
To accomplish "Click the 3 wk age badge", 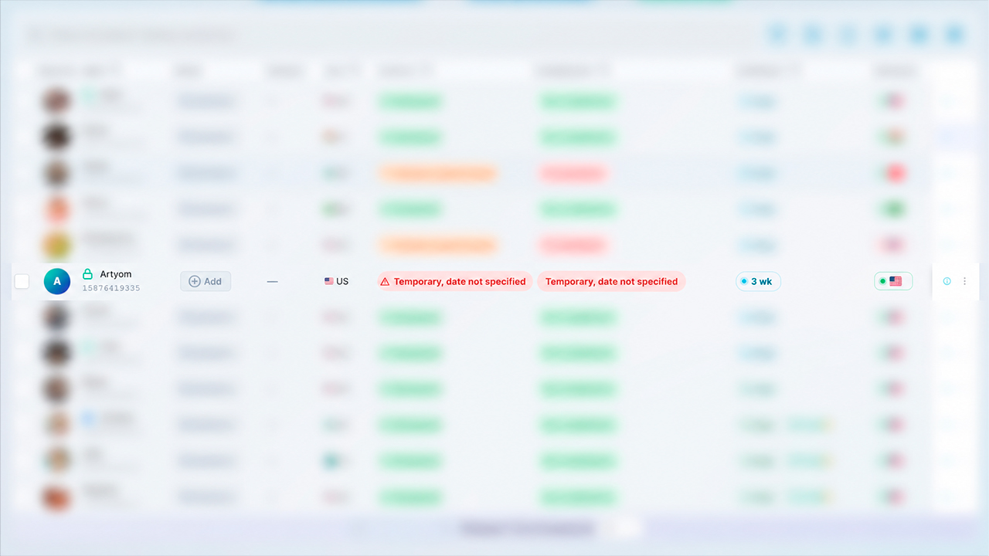I will pos(758,282).
